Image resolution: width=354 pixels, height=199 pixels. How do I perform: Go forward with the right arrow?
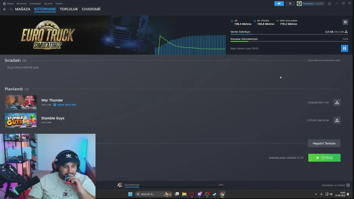tap(11, 9)
